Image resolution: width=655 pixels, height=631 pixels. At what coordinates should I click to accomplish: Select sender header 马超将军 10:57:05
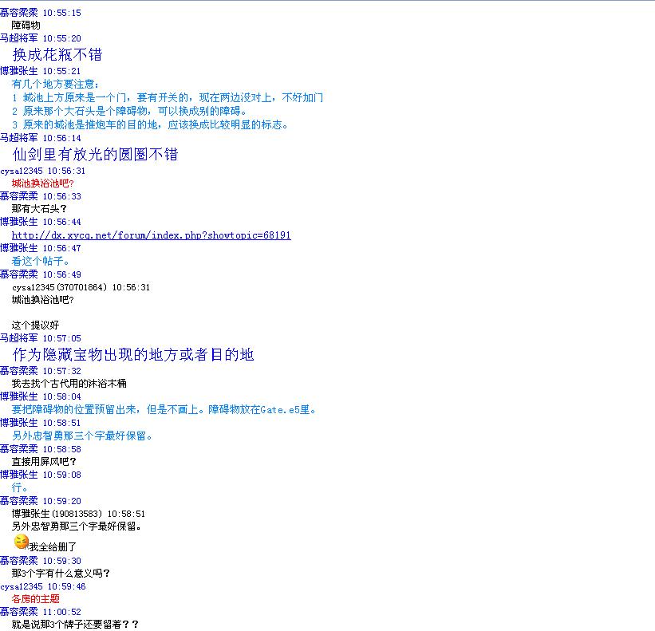point(41,338)
